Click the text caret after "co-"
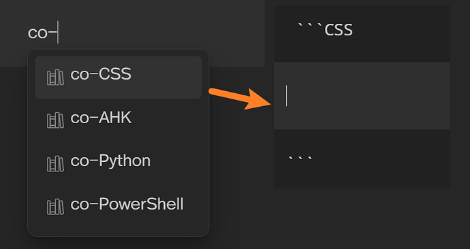This screenshot has width=470, height=249. [x=58, y=33]
